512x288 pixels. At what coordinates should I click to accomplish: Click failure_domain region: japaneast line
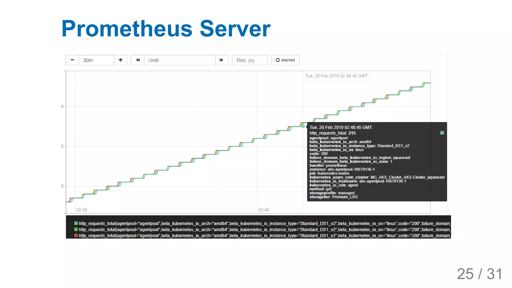point(360,157)
